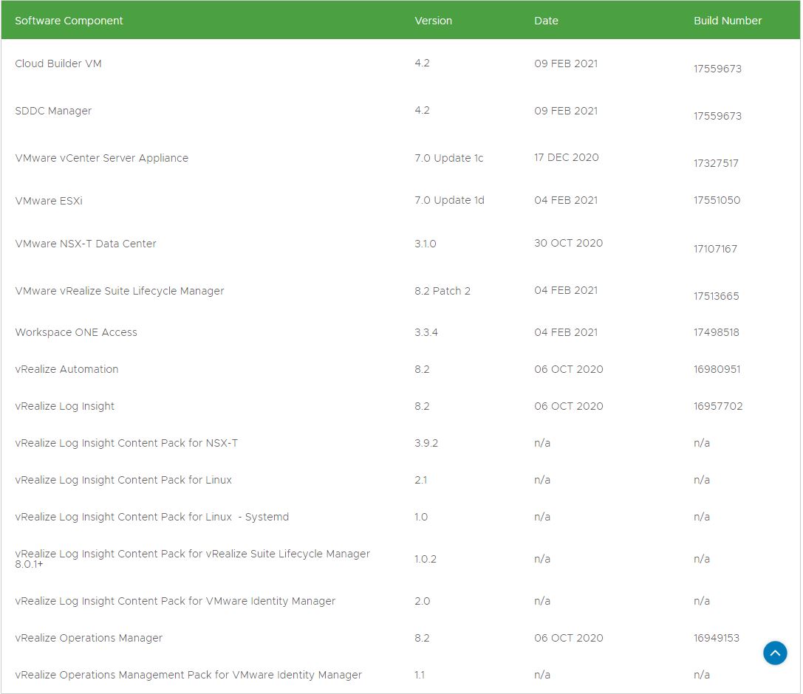Click 04 FEB 2021 date for VMware ESXi
The width and height of the screenshot is (803, 694).
pyautogui.click(x=566, y=200)
